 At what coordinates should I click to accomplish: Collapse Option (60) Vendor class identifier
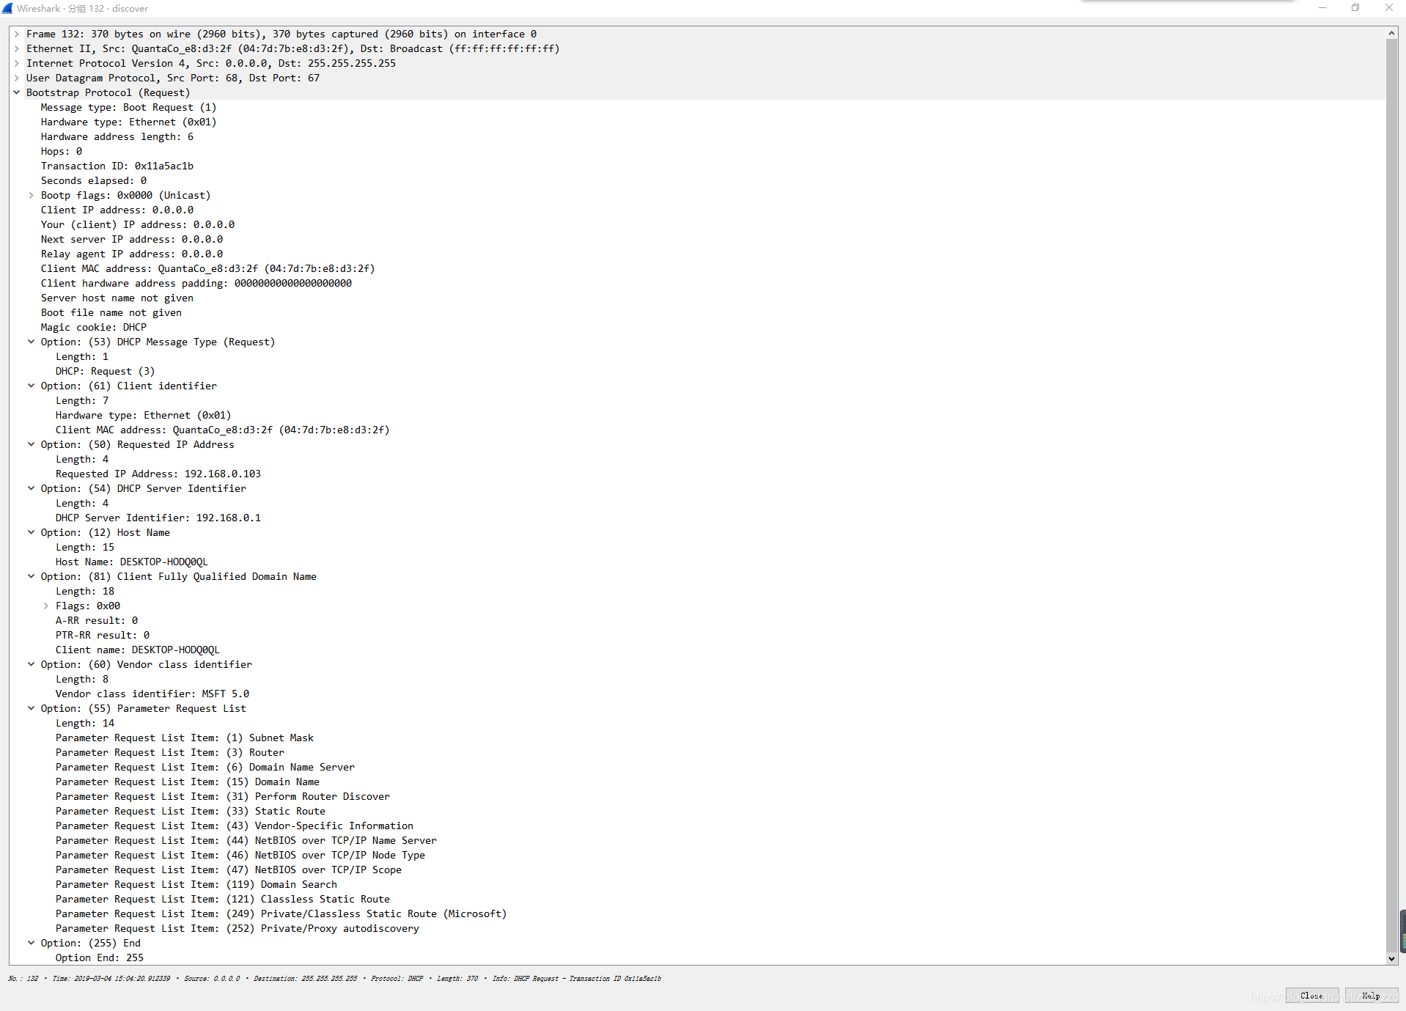point(32,664)
